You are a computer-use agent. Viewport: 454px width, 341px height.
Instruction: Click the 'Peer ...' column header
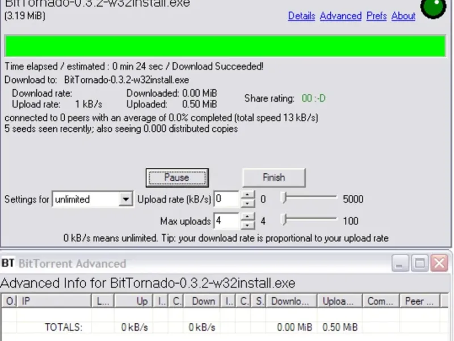(x=420, y=301)
